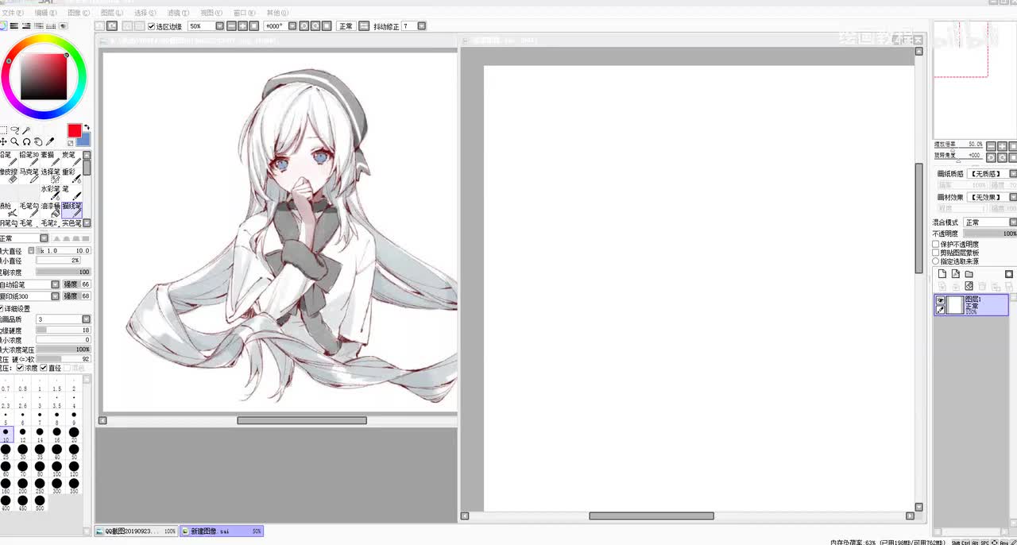Select the 铅笔30 brush
1017x545 pixels.
(29, 160)
